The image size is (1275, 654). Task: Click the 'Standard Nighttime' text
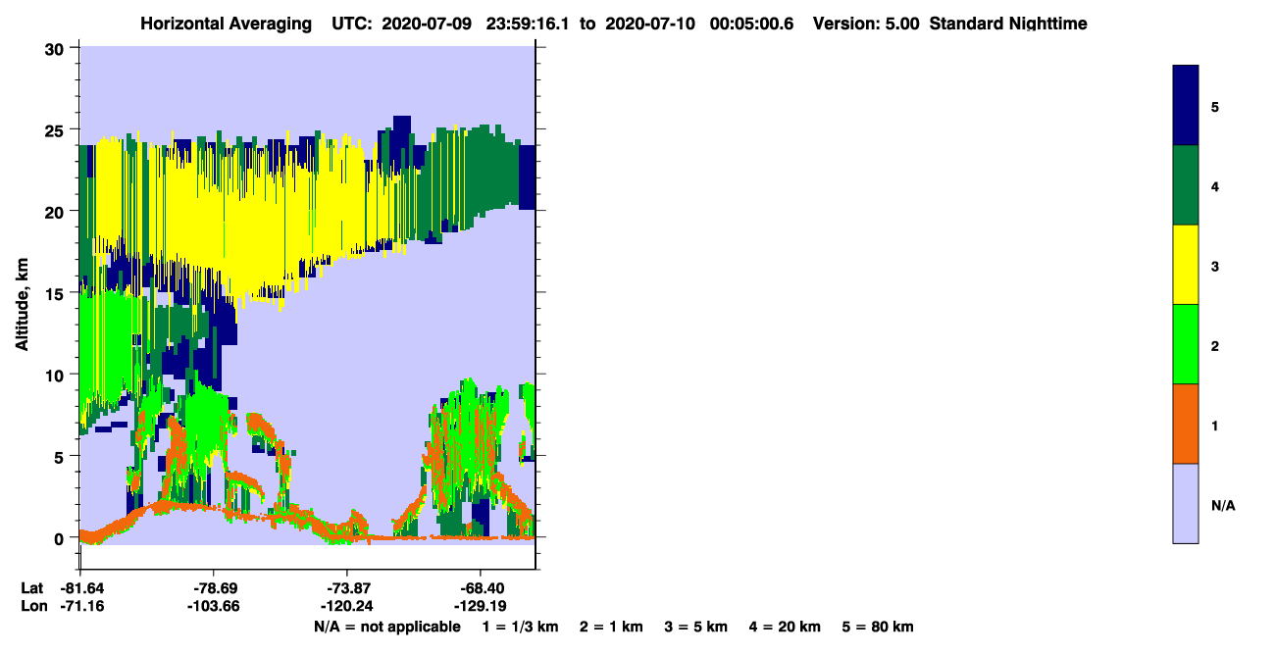pyautogui.click(x=1008, y=24)
